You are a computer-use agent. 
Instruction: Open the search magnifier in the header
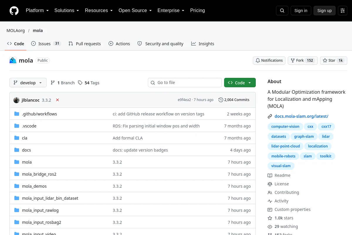282,11
